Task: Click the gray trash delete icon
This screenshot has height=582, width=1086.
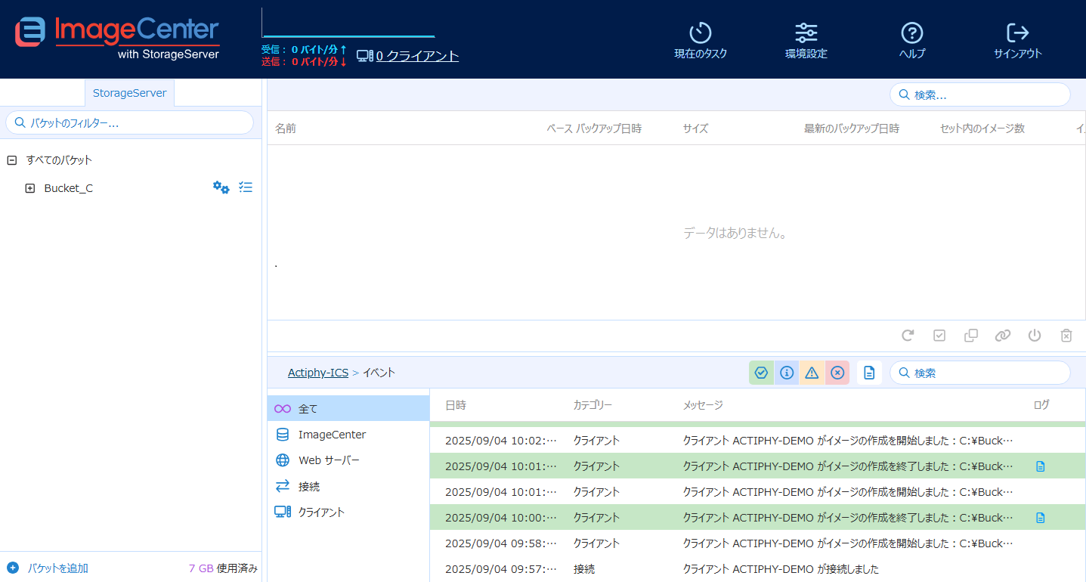Action: (x=1066, y=336)
